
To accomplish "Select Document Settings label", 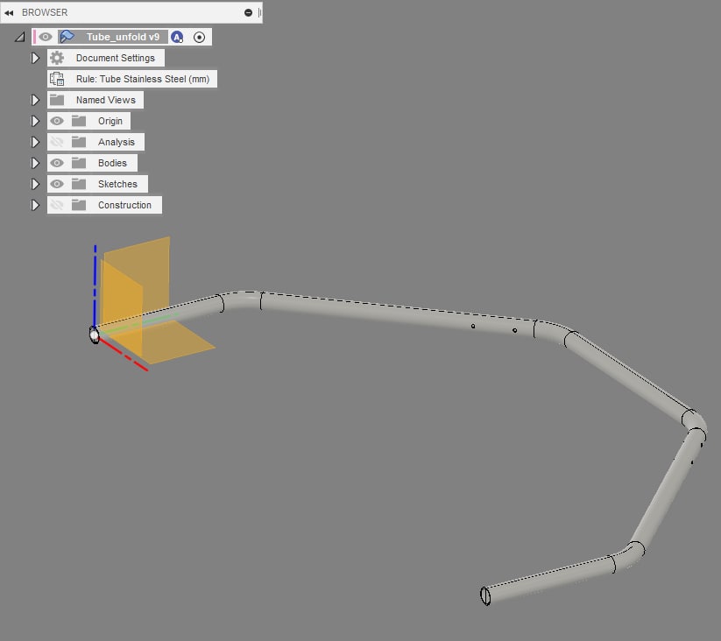I will [x=116, y=58].
